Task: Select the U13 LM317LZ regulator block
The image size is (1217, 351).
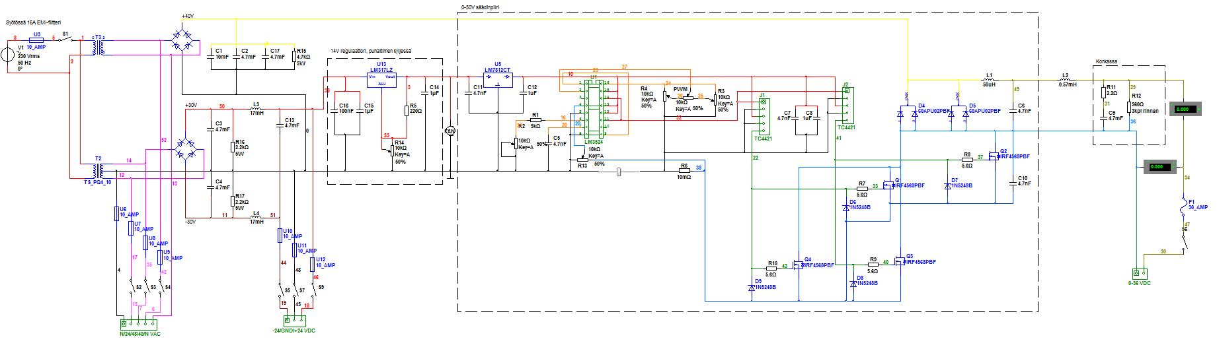Action: (x=381, y=80)
